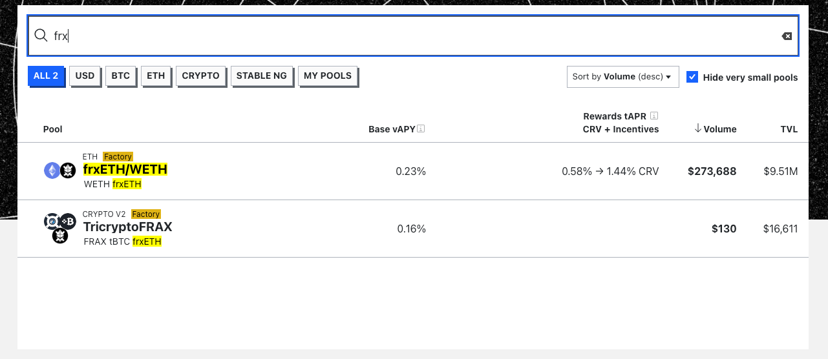Show STABLE NG pools
Screen dimensions: 828x359
[x=261, y=76]
